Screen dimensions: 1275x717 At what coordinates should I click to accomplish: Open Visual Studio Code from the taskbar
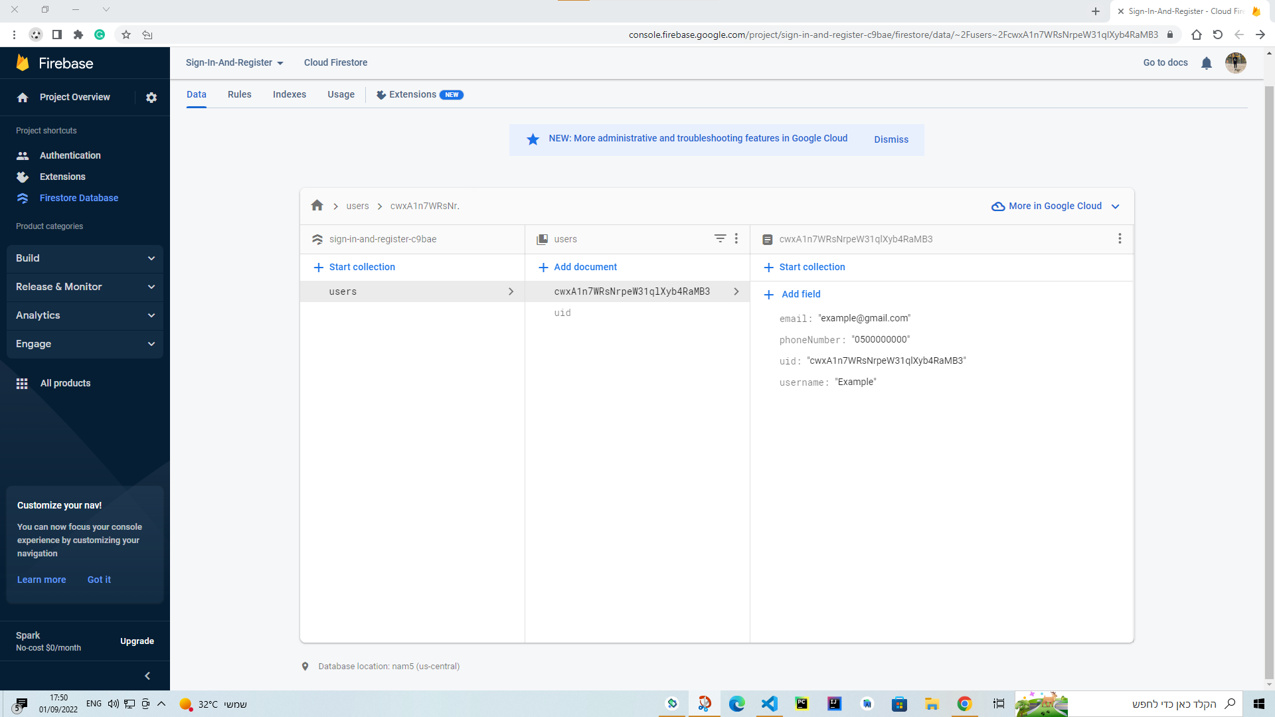769,704
